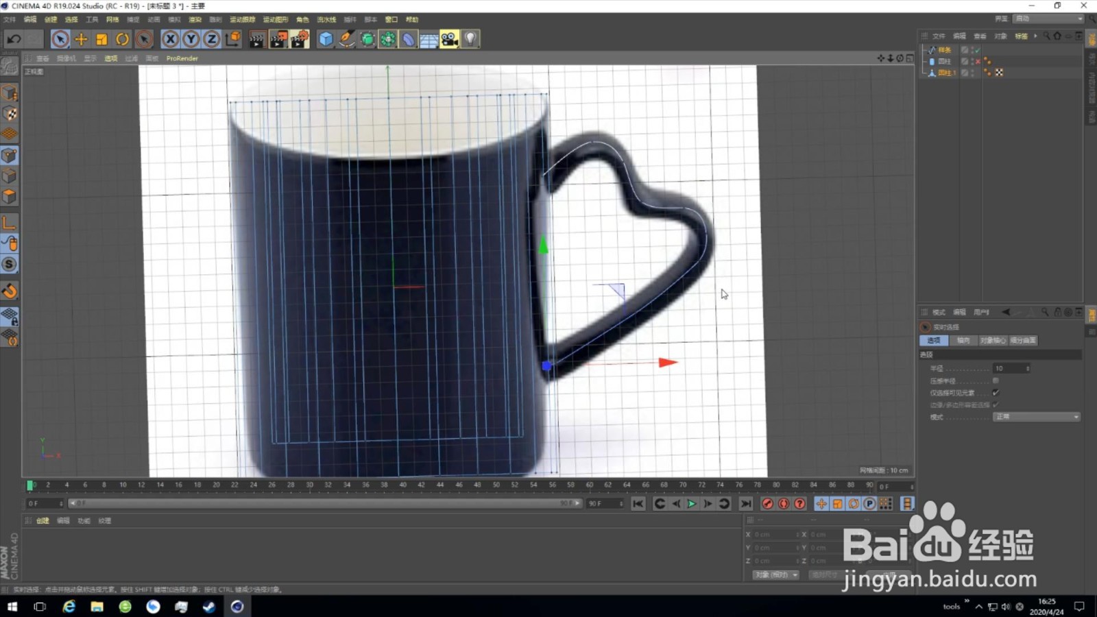
Task: Click the Undo icon
Action: 14,39
